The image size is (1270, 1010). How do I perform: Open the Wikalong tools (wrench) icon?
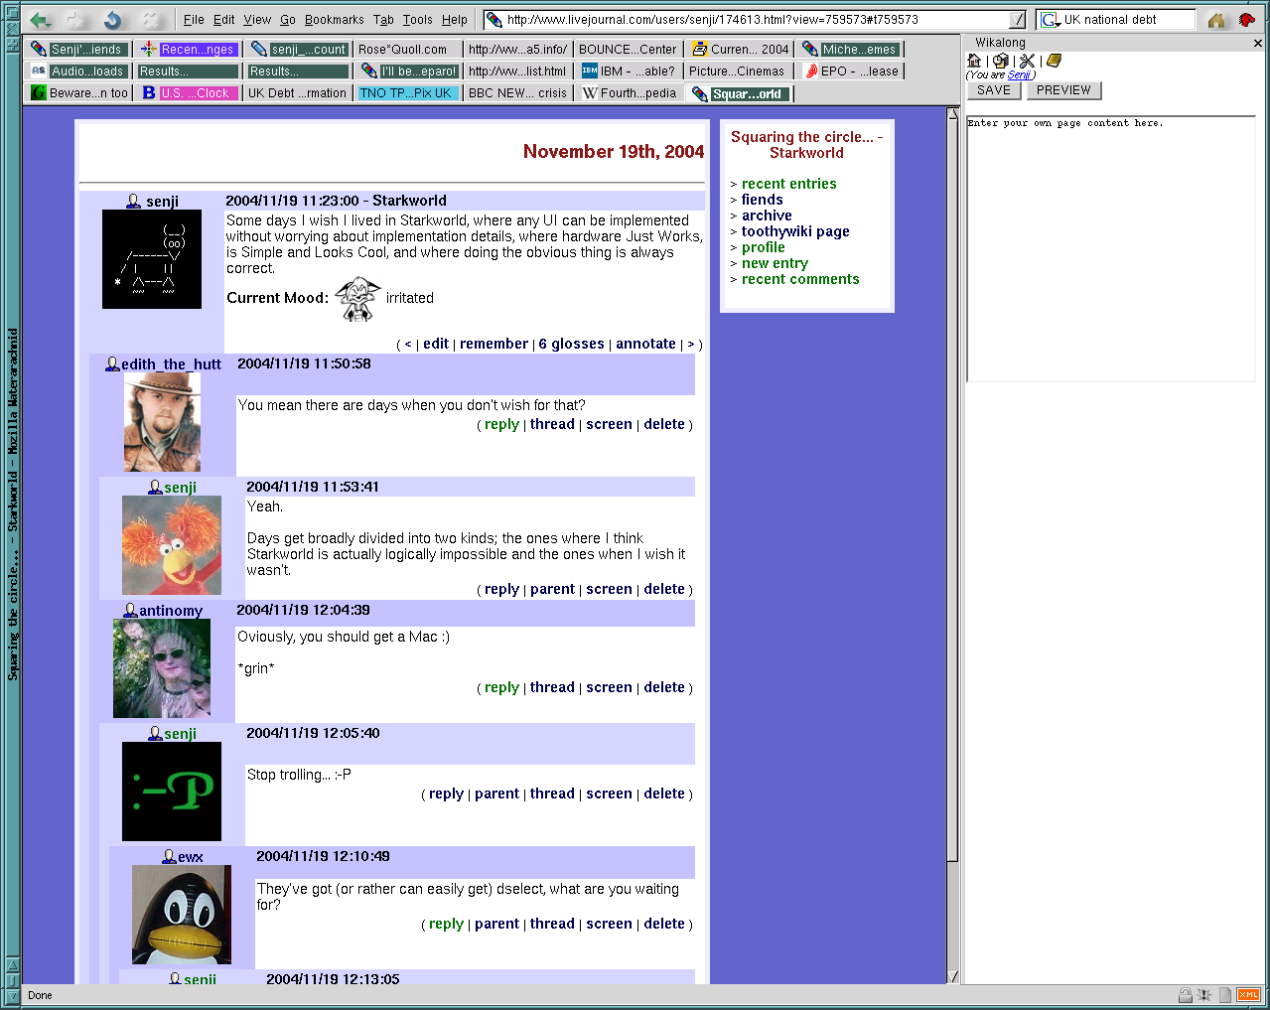(1027, 61)
